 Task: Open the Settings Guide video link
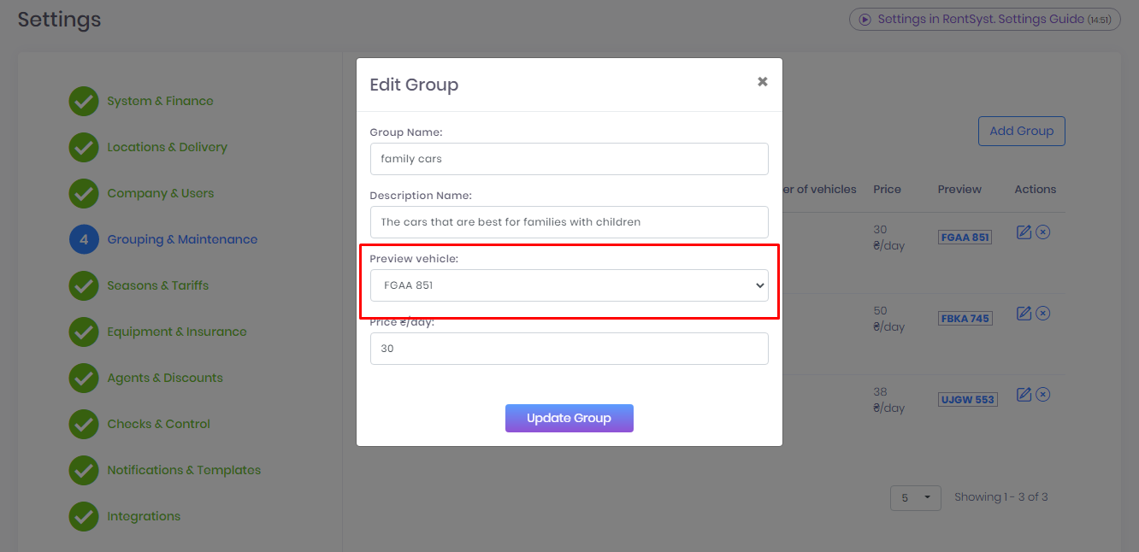pyautogui.click(x=984, y=20)
